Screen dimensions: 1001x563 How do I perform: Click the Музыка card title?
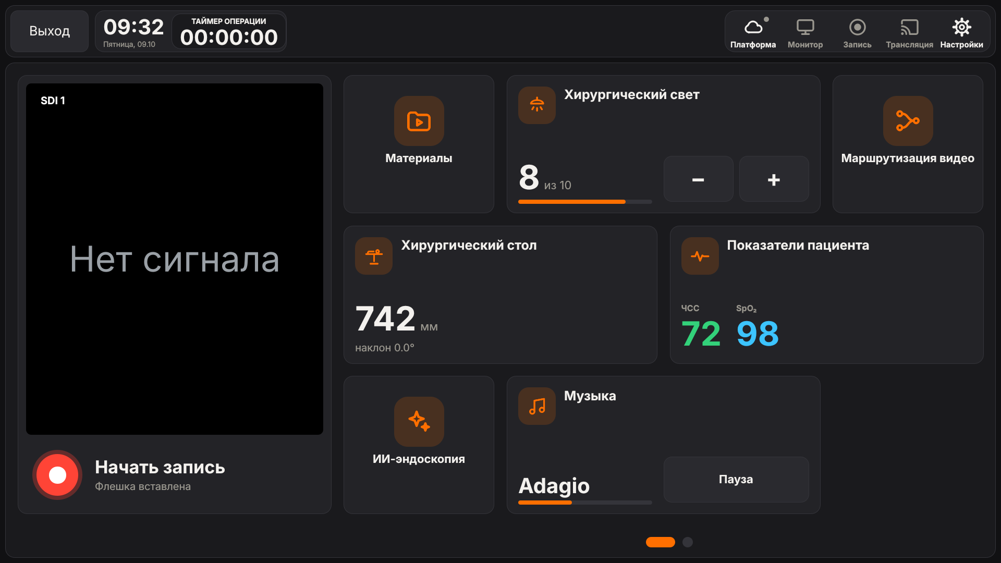[x=590, y=396]
